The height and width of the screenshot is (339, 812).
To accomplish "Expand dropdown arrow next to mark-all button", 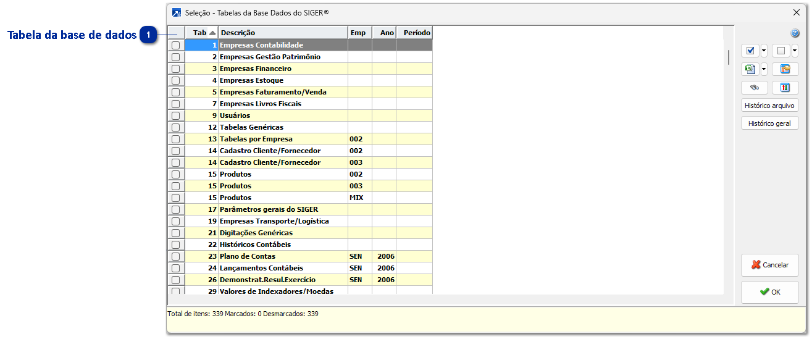I will point(764,51).
